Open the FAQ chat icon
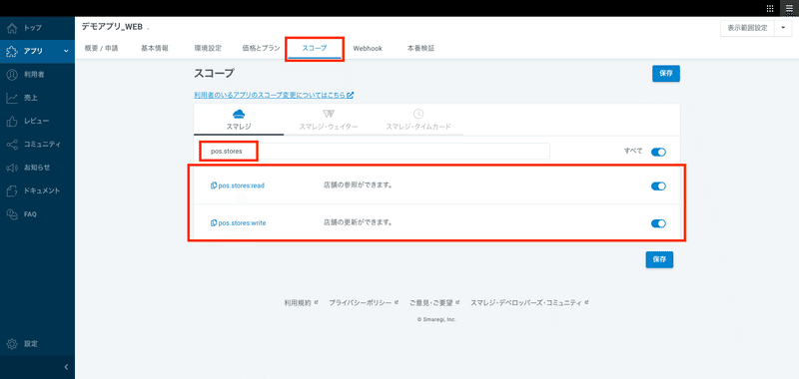 pos(13,214)
